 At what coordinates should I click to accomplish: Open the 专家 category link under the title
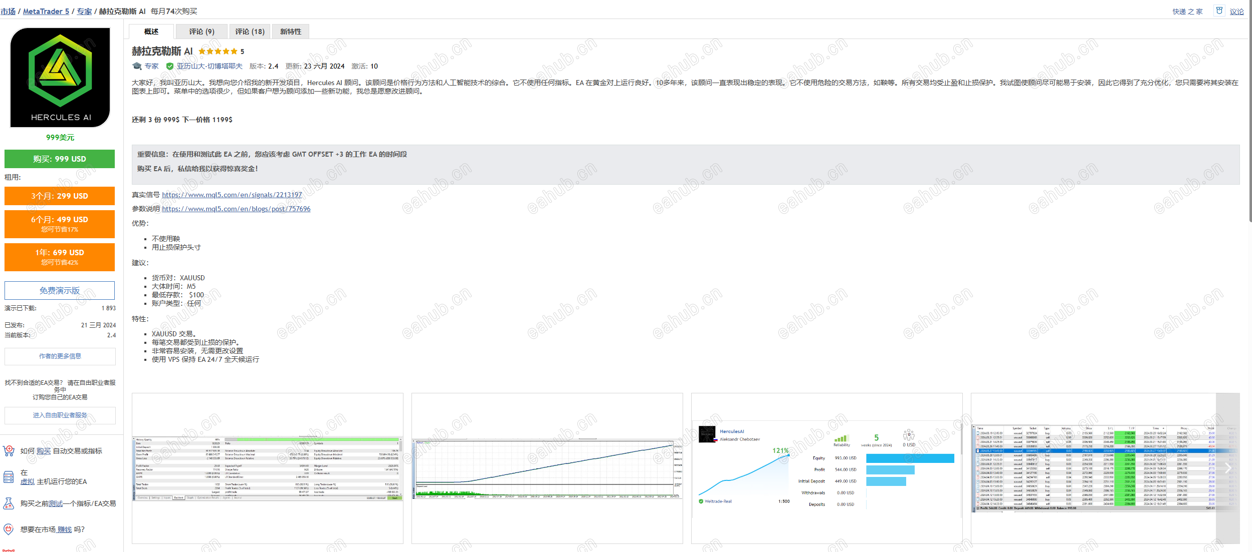click(x=151, y=66)
